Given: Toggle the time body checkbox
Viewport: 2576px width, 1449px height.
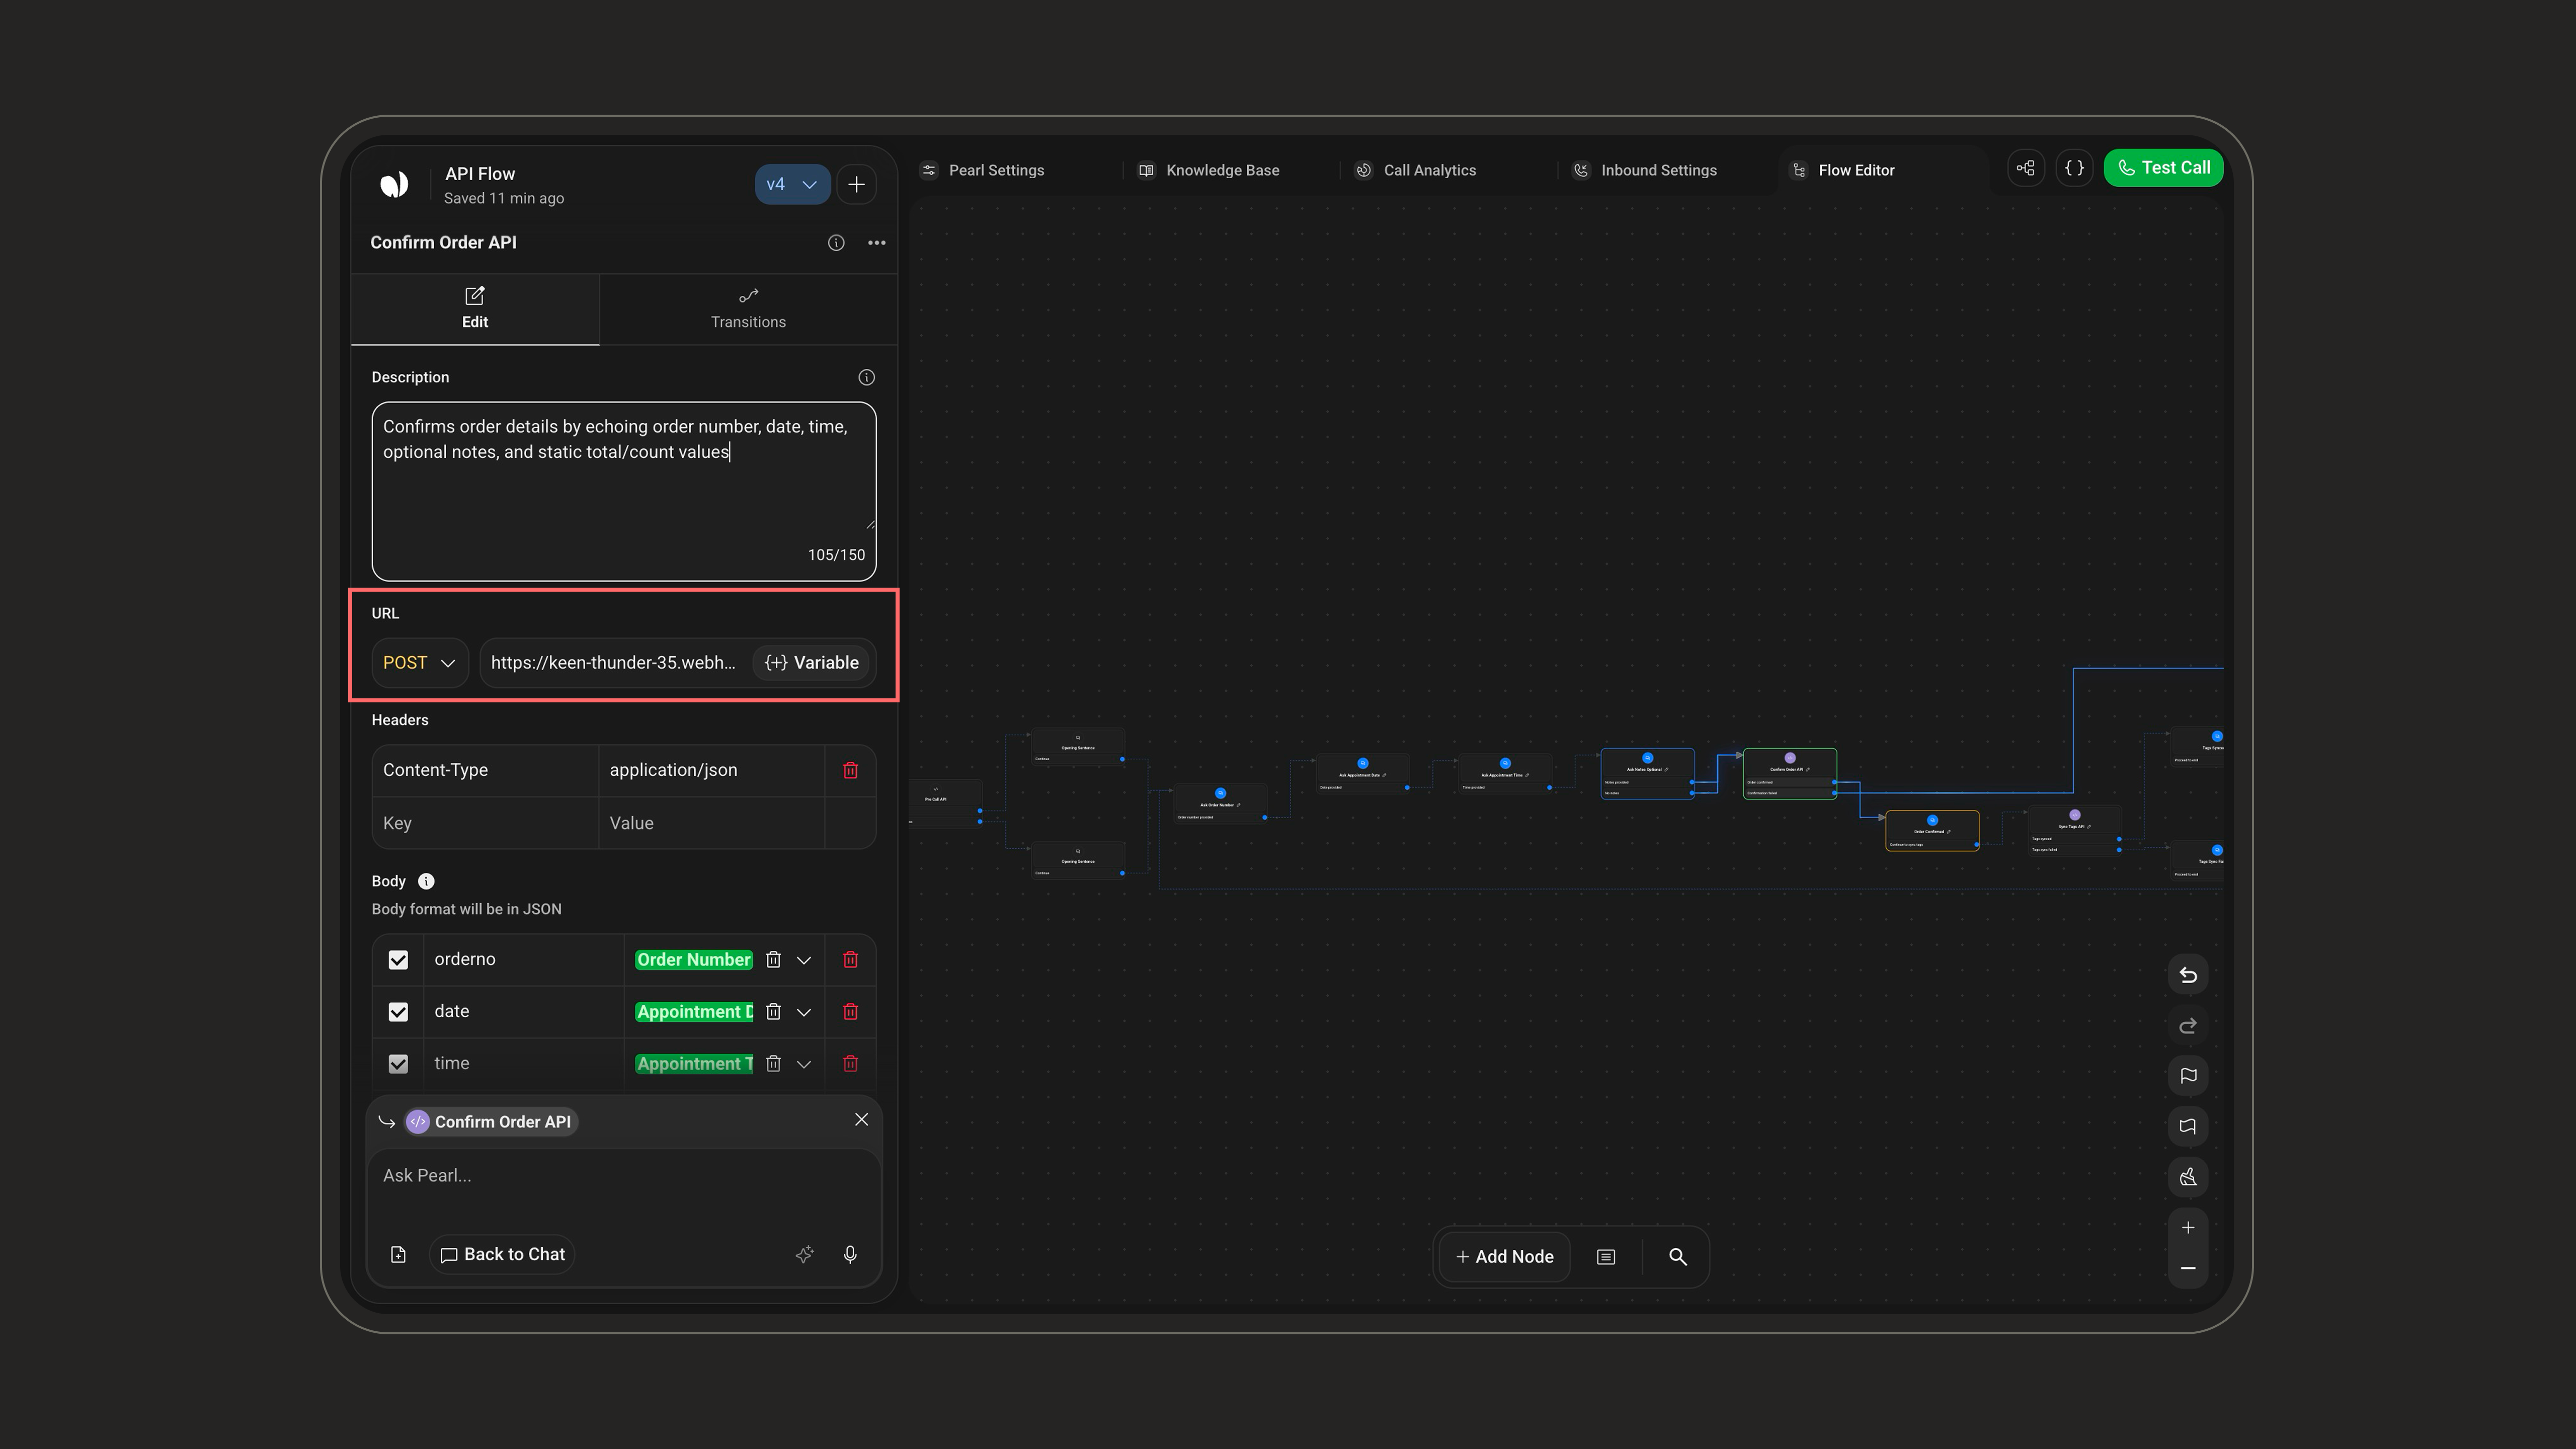Looking at the screenshot, I should pyautogui.click(x=398, y=1064).
